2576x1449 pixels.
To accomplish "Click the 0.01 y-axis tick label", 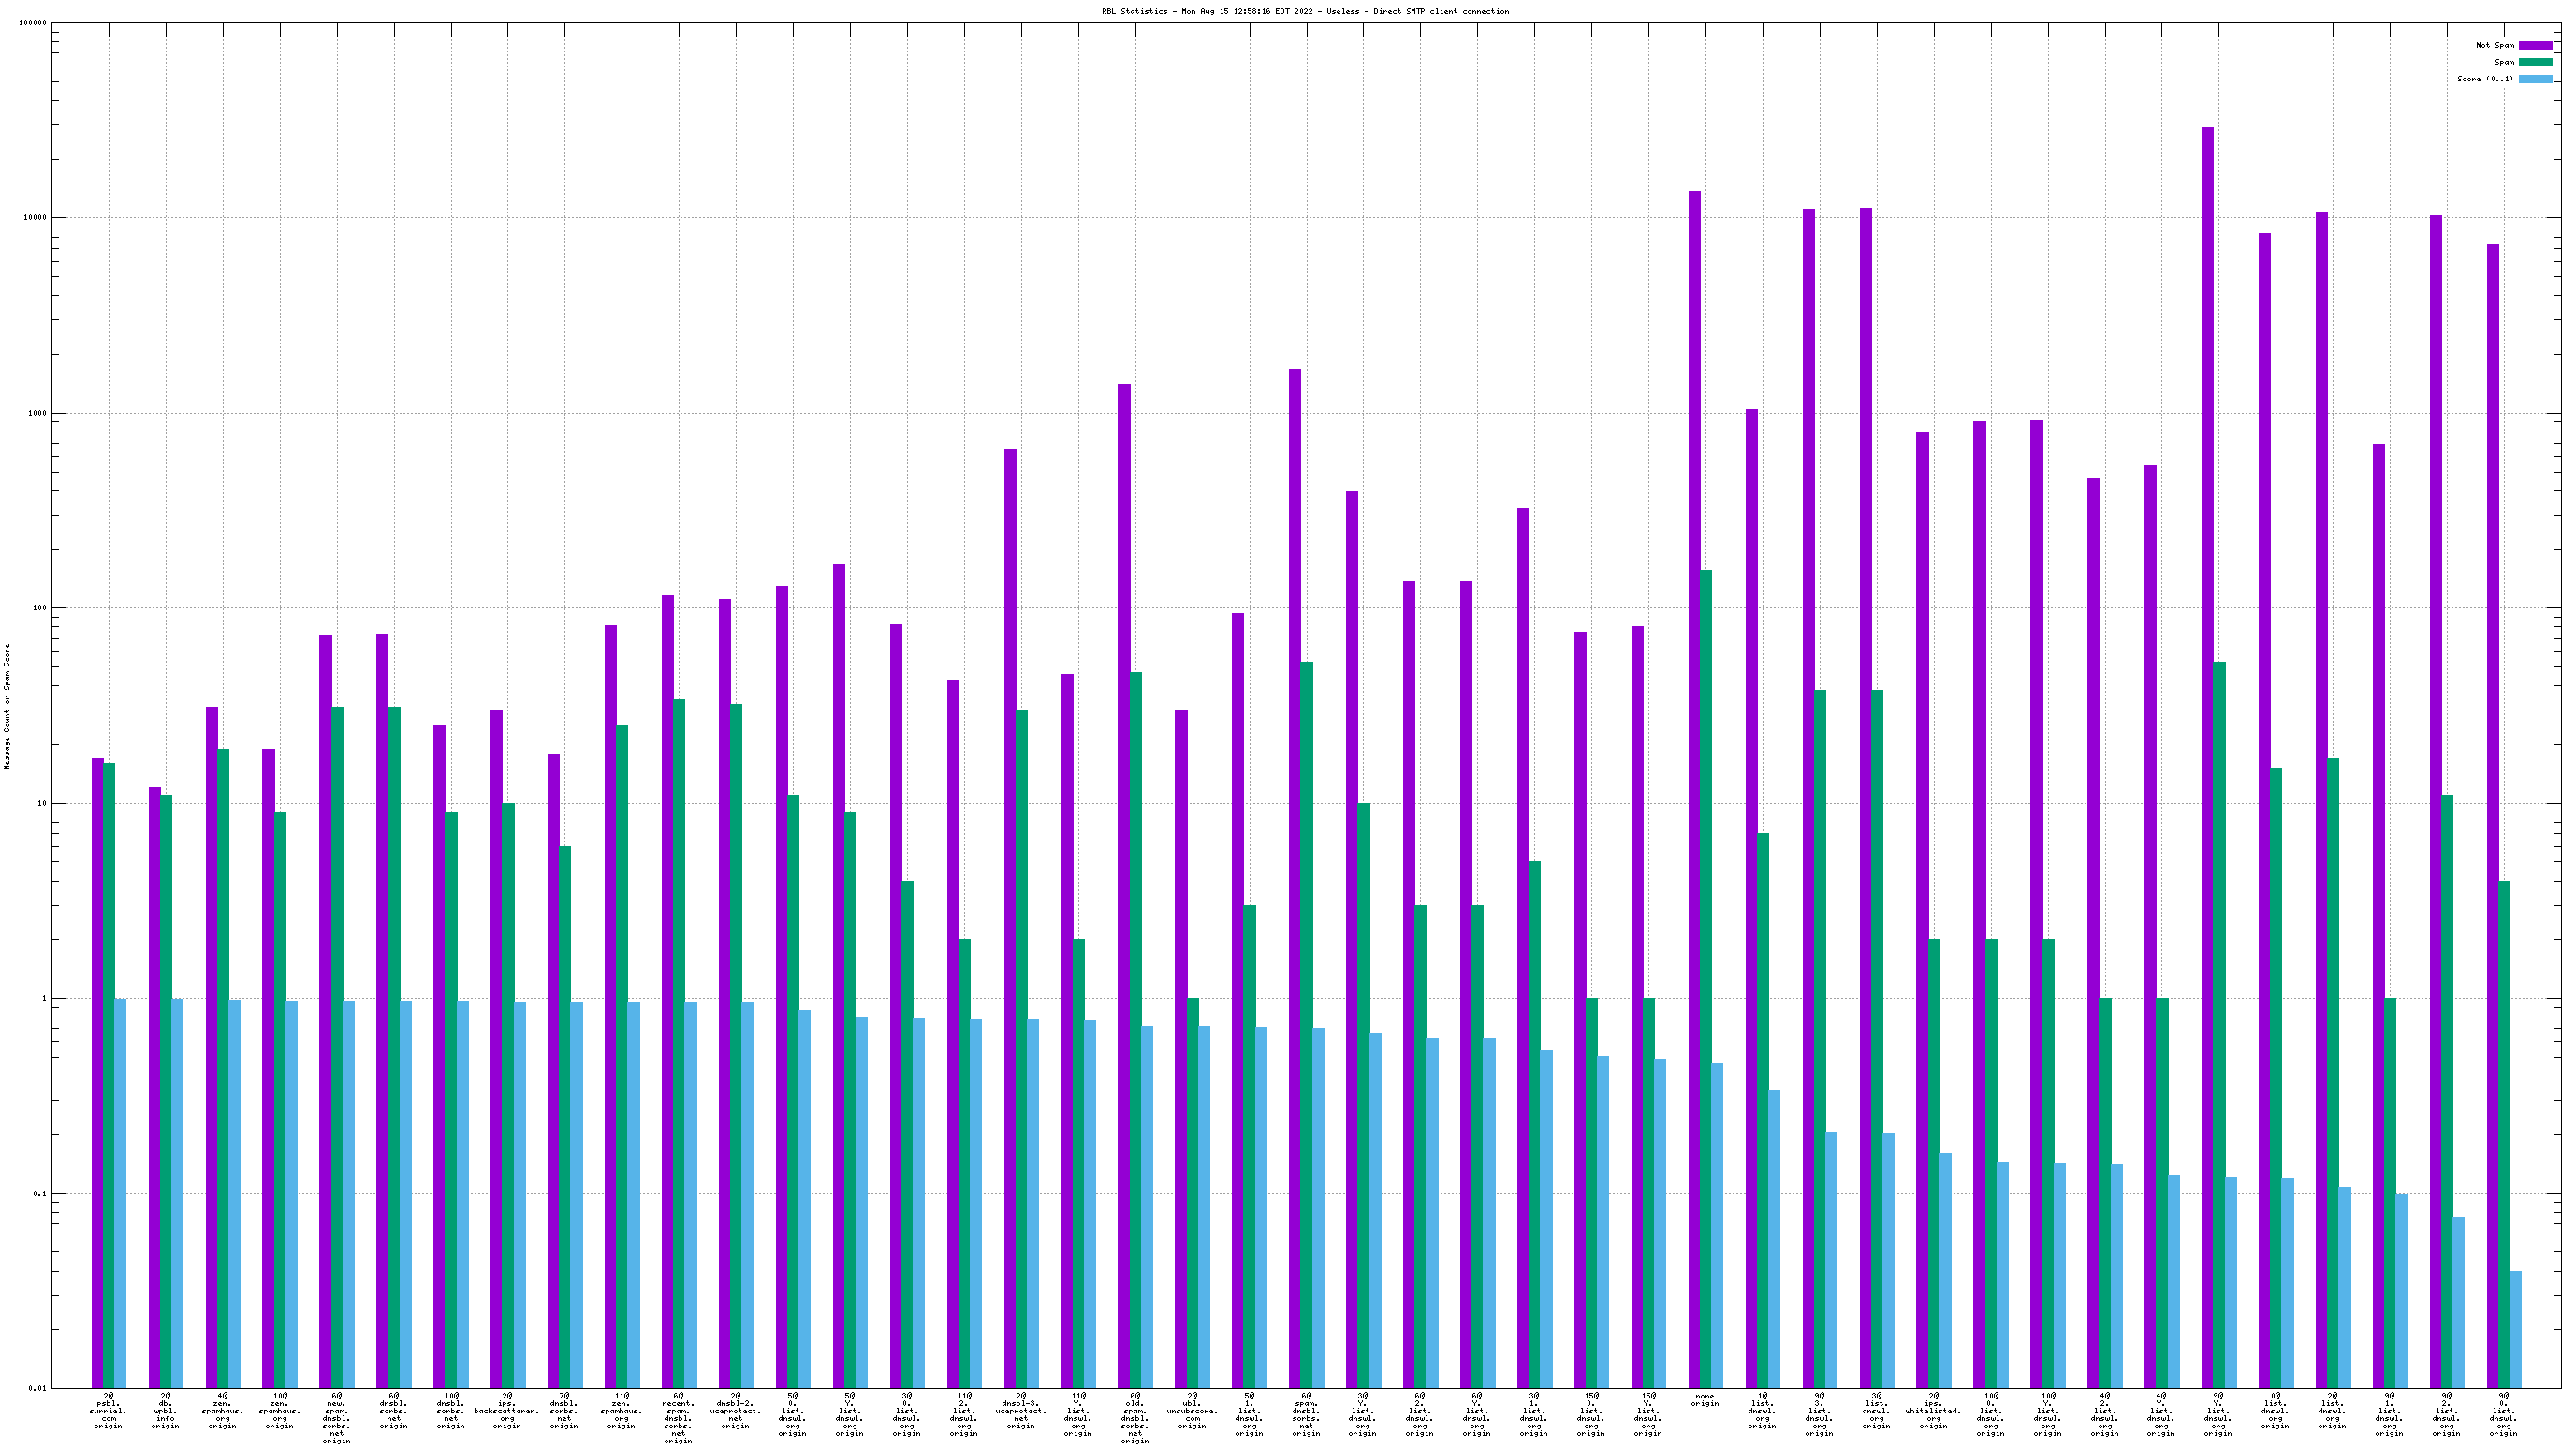I will (37, 1388).
